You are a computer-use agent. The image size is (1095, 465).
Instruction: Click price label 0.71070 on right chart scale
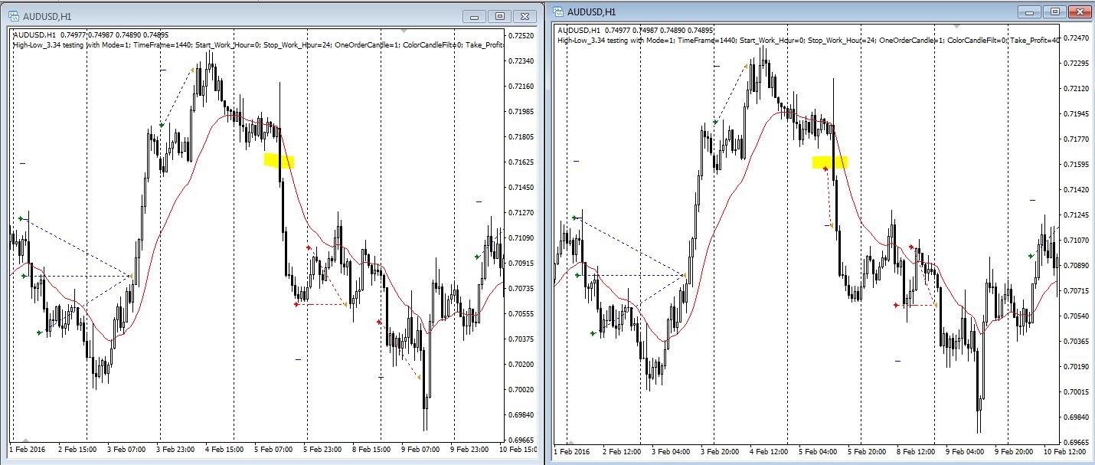pyautogui.click(x=1077, y=241)
